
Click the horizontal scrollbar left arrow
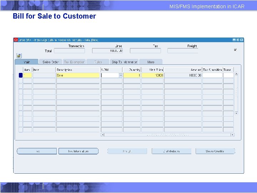(x=102, y=135)
